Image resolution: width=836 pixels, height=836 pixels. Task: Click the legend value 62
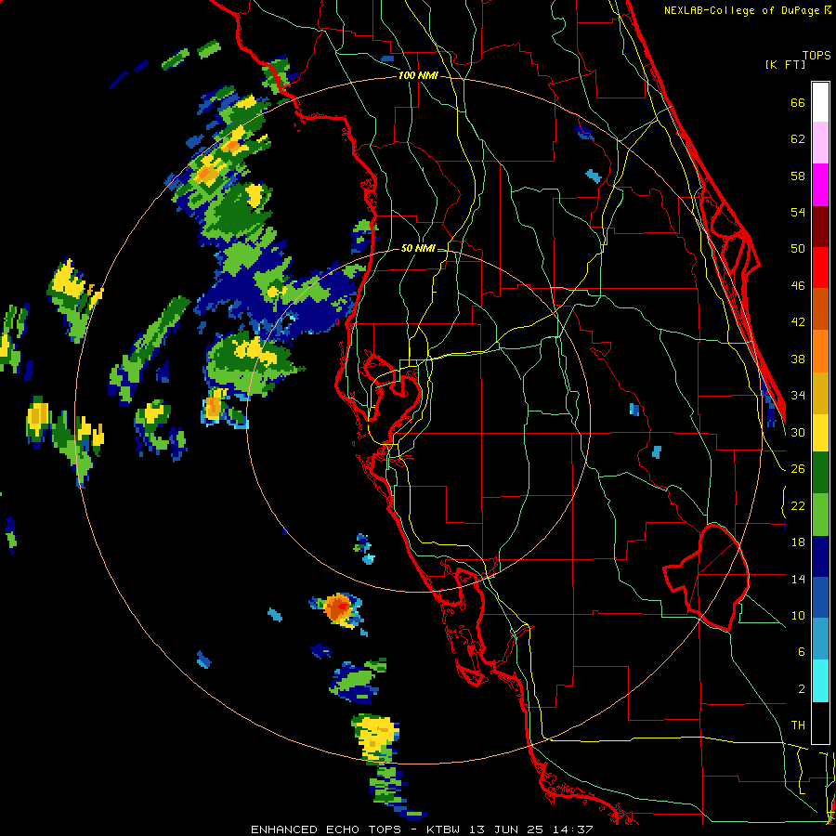click(798, 139)
